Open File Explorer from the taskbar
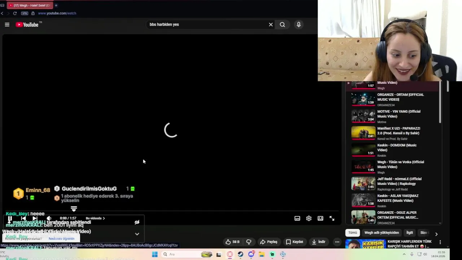 tap(262, 255)
